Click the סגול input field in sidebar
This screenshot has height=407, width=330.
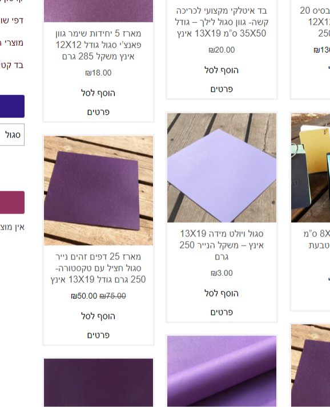click(12, 135)
